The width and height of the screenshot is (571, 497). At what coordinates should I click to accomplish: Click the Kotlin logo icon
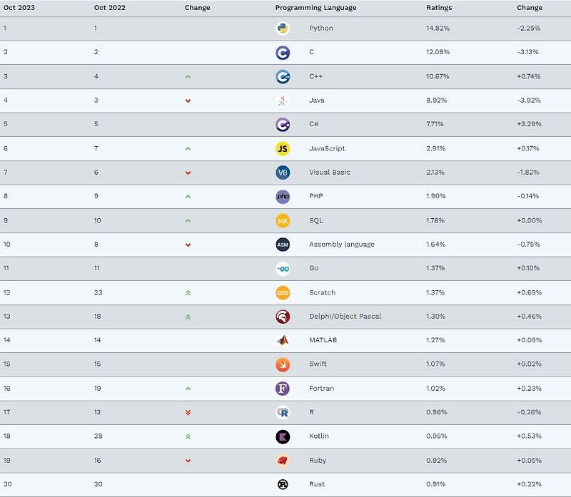pos(283,436)
